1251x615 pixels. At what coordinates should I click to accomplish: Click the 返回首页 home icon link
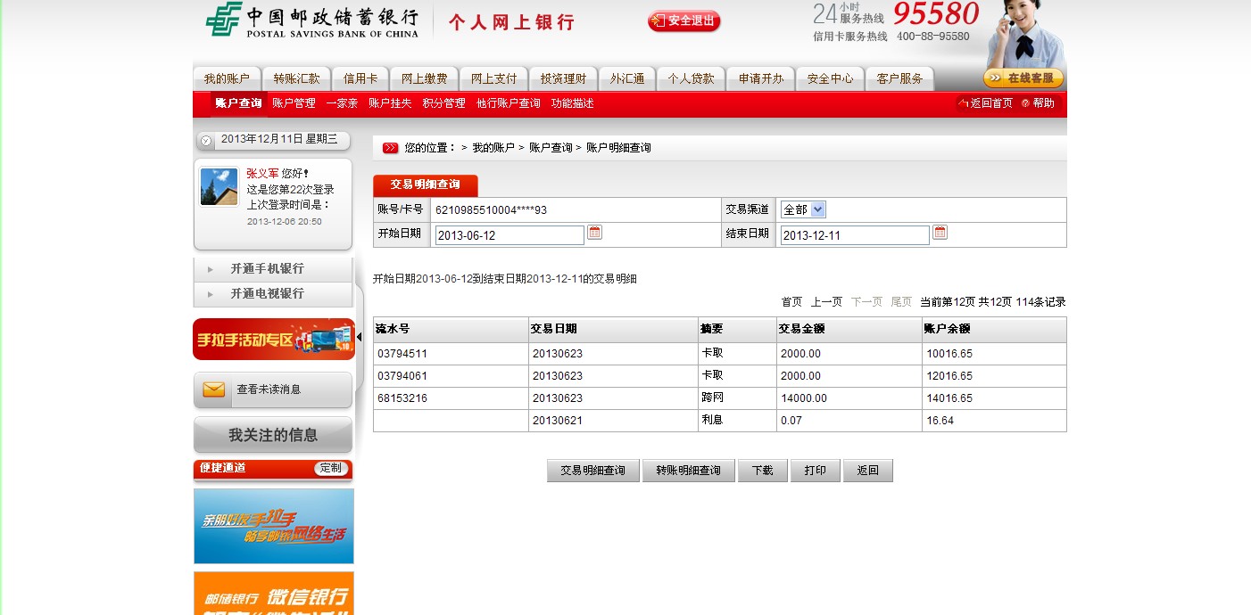pos(986,103)
